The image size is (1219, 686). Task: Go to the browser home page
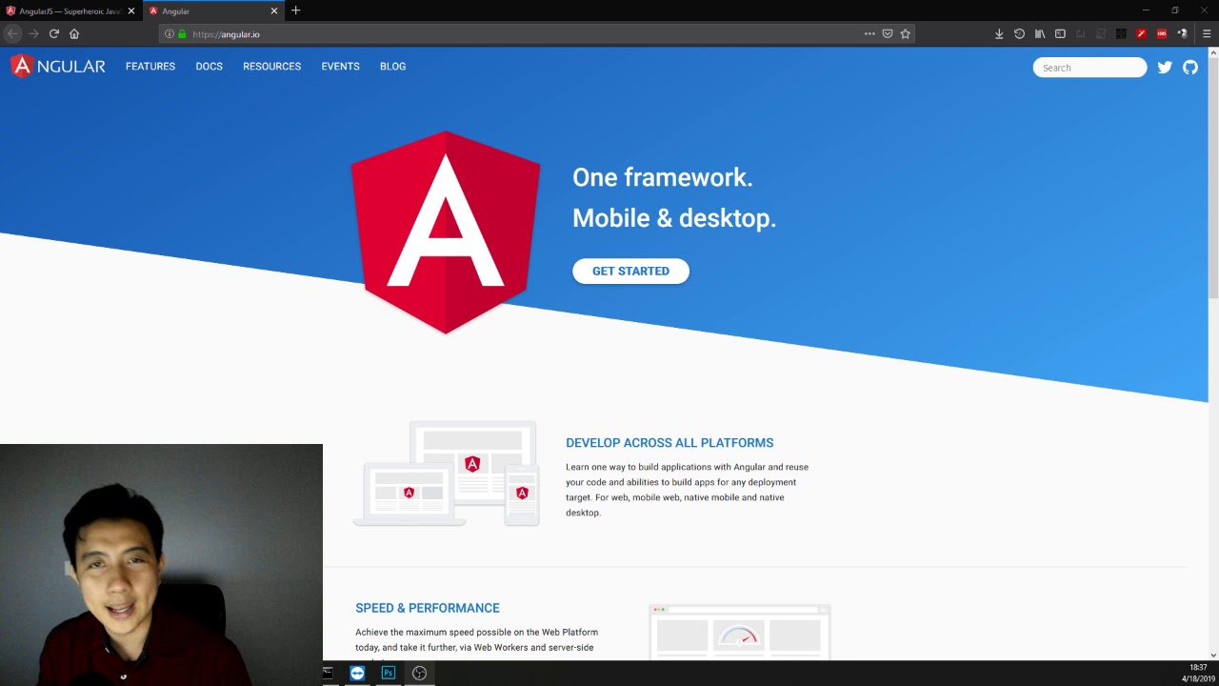coord(74,33)
